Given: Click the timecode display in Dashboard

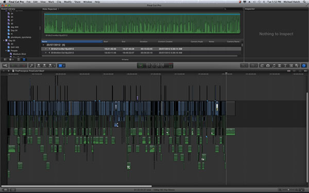Looking at the screenshot, I should coord(155,65).
